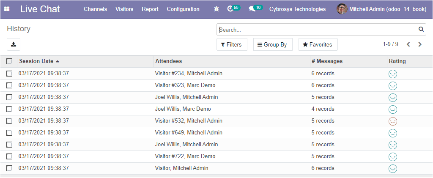Click the unhappy rating face for Visitor #532
The image size is (433, 178).
392,121
